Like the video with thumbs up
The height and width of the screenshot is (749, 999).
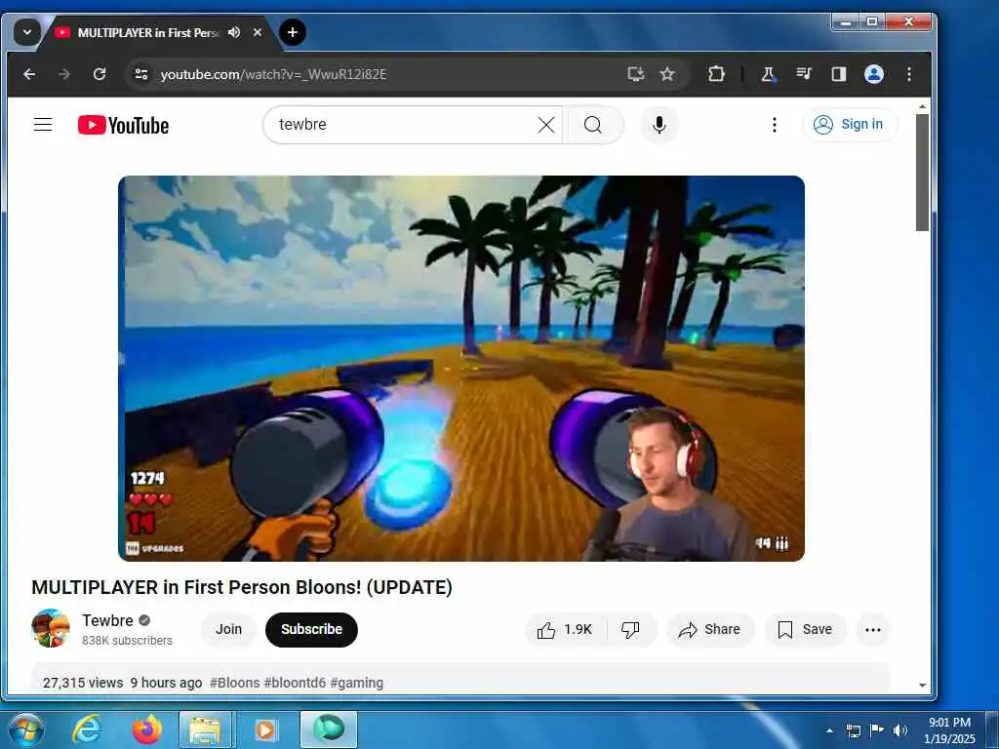tap(565, 630)
